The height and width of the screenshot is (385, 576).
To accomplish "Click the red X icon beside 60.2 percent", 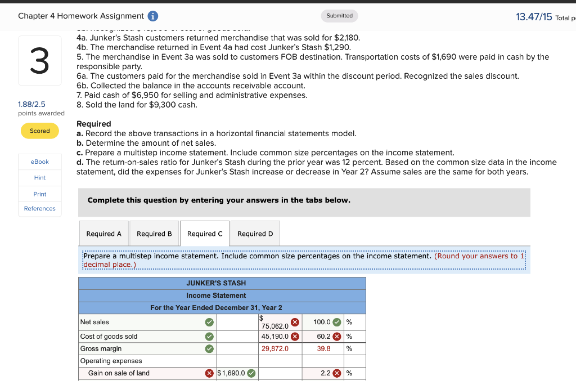I will click(x=337, y=337).
